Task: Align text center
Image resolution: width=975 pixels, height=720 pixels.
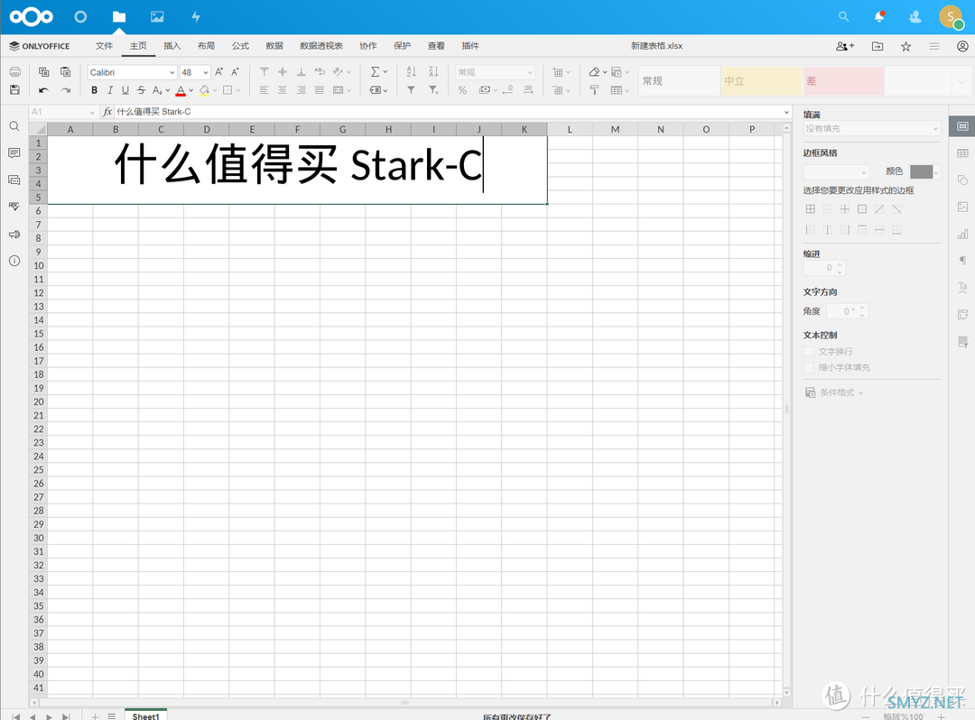Action: click(x=283, y=90)
